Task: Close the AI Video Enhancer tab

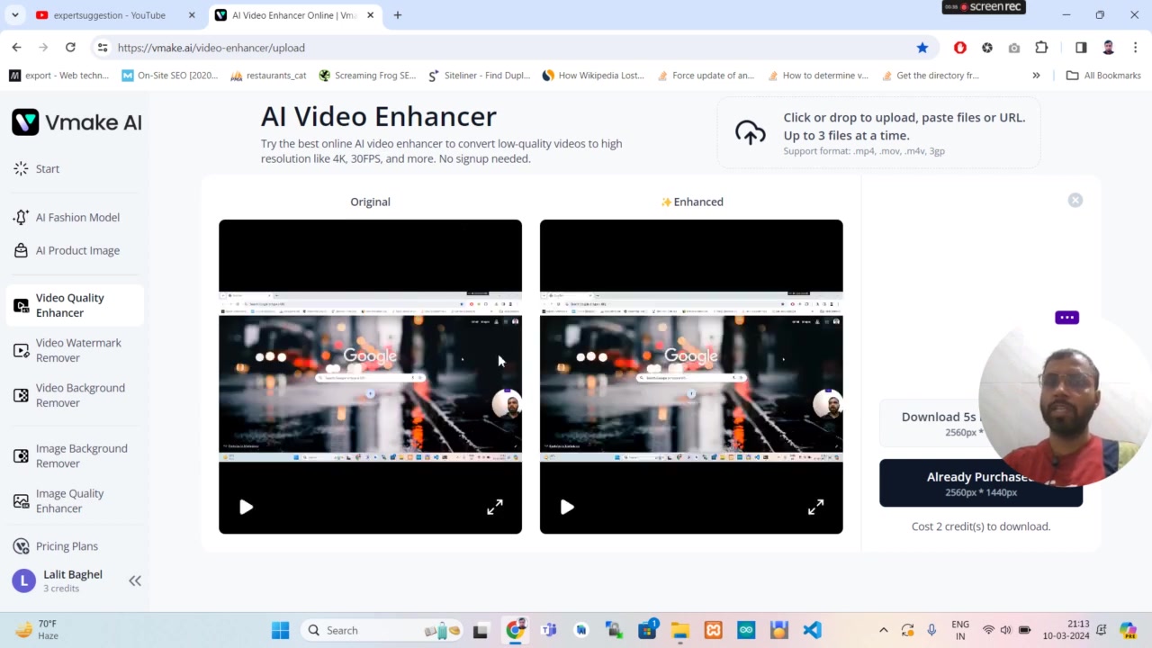Action: pyautogui.click(x=372, y=15)
